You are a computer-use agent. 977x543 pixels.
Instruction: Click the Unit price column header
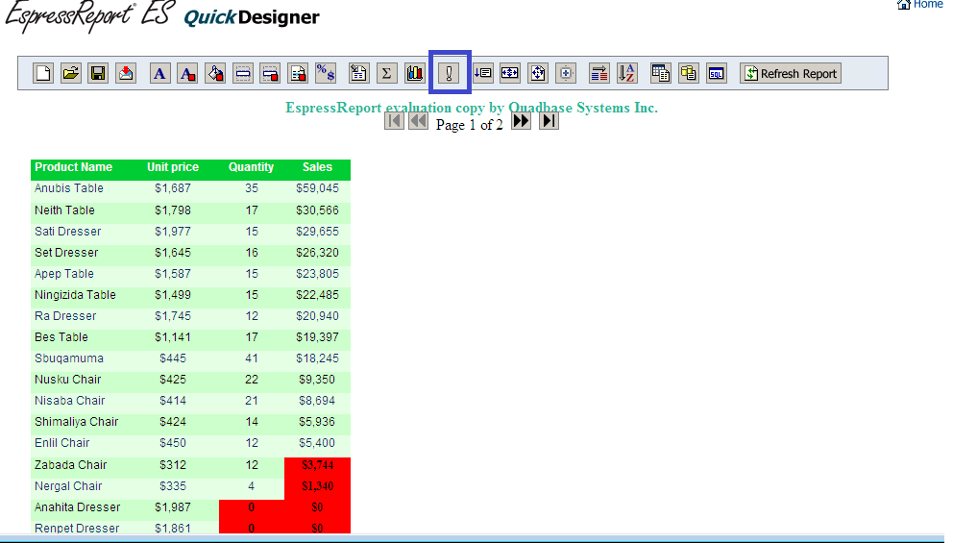coord(173,167)
